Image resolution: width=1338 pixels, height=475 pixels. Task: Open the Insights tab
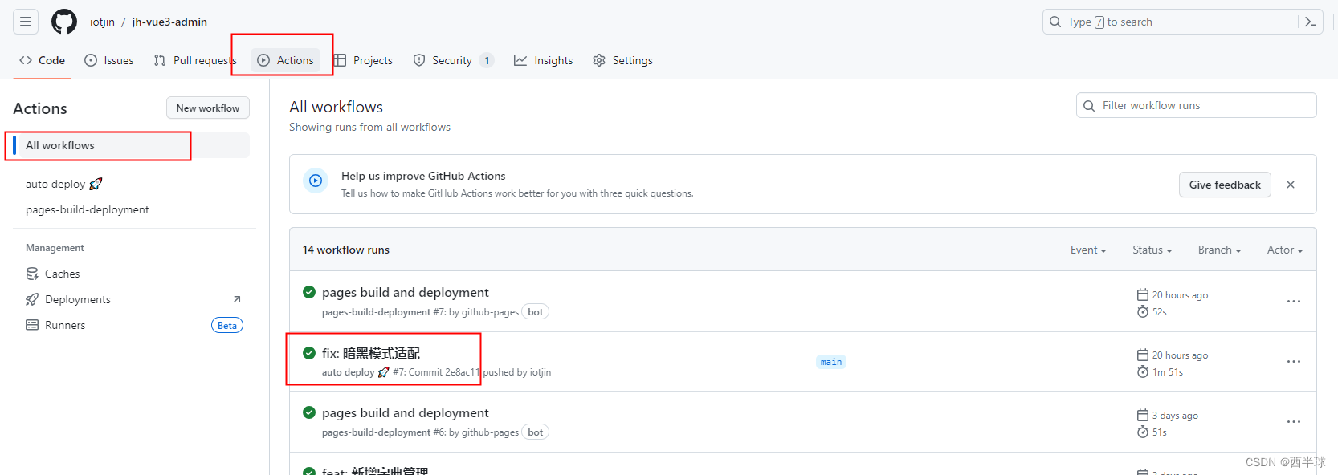[x=544, y=60]
